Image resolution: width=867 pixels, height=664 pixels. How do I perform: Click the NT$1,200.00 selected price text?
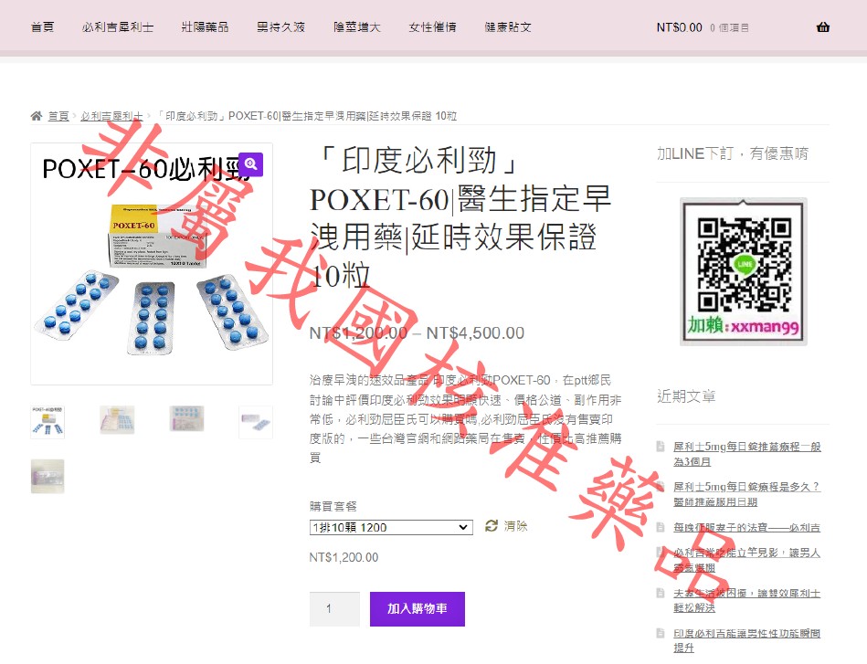click(x=344, y=557)
